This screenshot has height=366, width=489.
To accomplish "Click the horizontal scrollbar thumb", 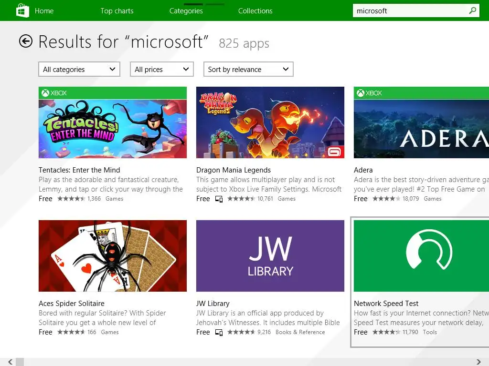I will pos(20,362).
